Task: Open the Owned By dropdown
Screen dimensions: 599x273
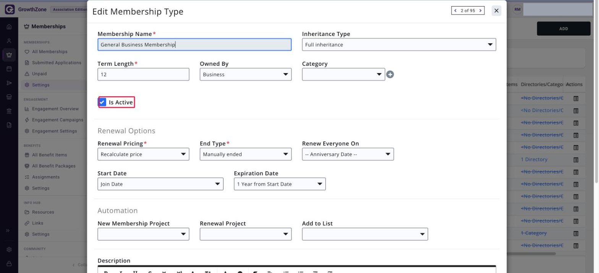Action: pos(245,75)
